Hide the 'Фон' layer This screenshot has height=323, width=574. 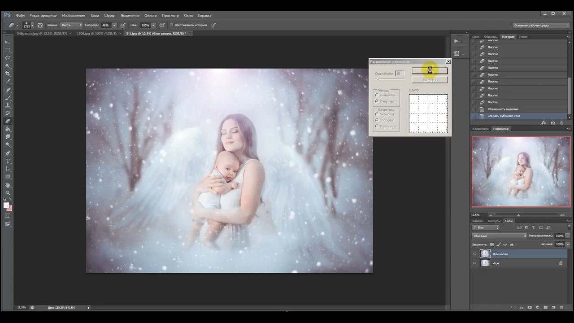[x=475, y=263]
